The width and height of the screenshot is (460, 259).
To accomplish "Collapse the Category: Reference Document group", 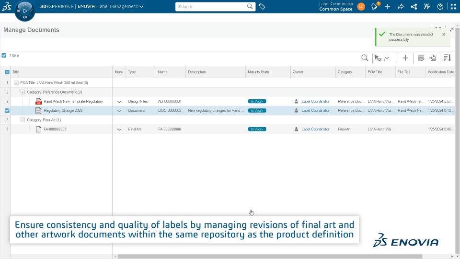I will coord(23,92).
